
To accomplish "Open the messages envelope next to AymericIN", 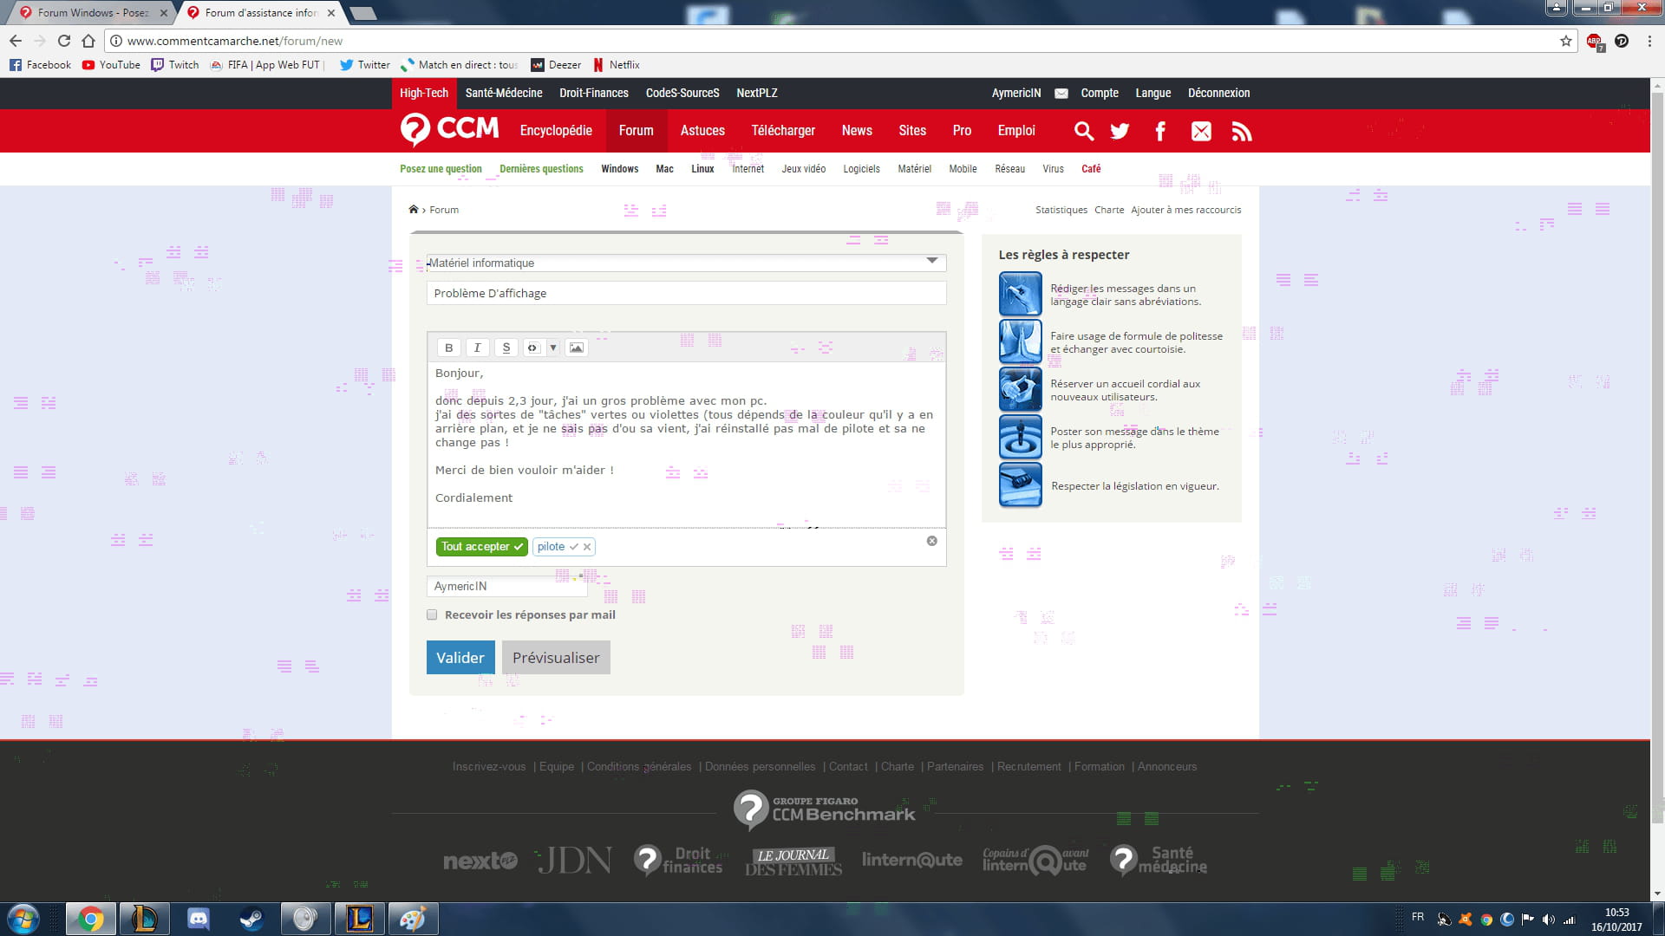I will [1061, 94].
